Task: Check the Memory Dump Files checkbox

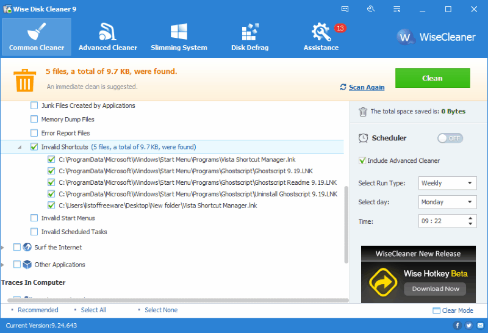Action: tap(34, 119)
